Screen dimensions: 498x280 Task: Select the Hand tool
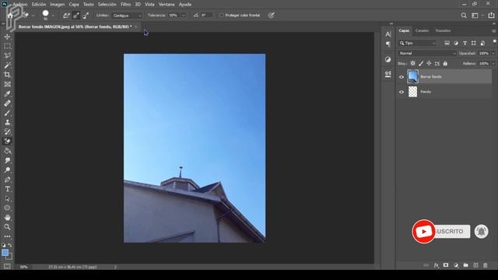pos(7,218)
